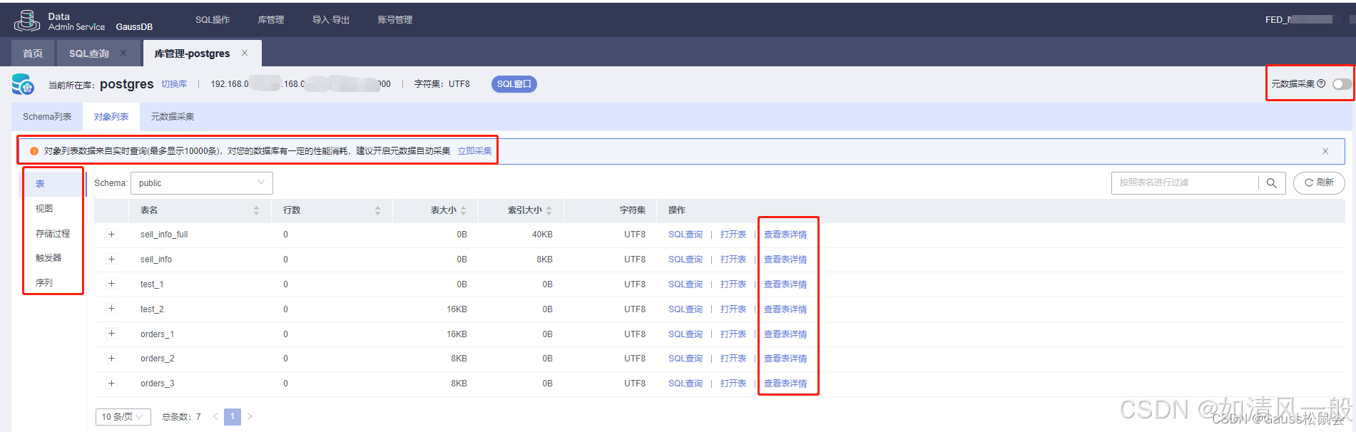Image resolution: width=1356 pixels, height=432 pixels.
Task: Close the SQL查询 tab
Action: point(123,53)
